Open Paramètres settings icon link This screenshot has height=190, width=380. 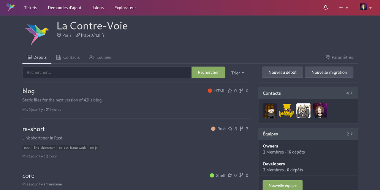pos(339,57)
